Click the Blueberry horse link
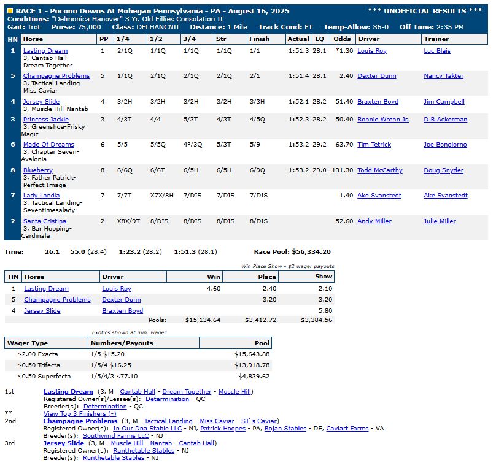 [38, 170]
